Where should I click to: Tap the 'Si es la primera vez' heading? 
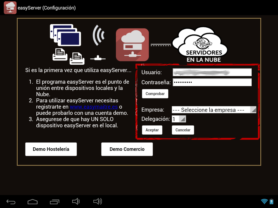[x=78, y=70]
